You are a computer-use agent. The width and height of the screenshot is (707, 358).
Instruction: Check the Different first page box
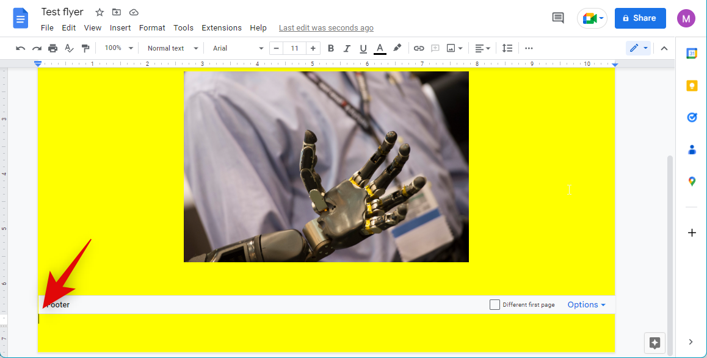[495, 304]
